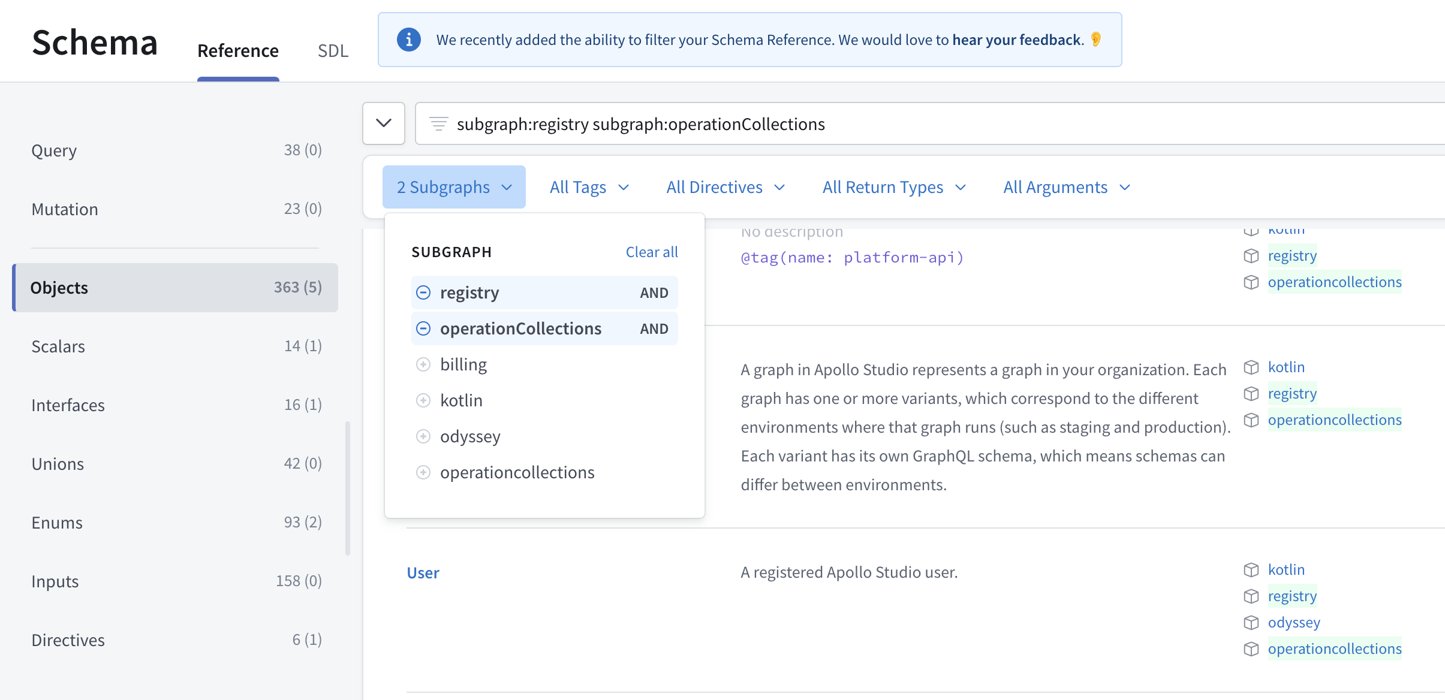Click cube icon beside operationcollections in graph description row
The width and height of the screenshot is (1445, 700).
[x=1251, y=420]
